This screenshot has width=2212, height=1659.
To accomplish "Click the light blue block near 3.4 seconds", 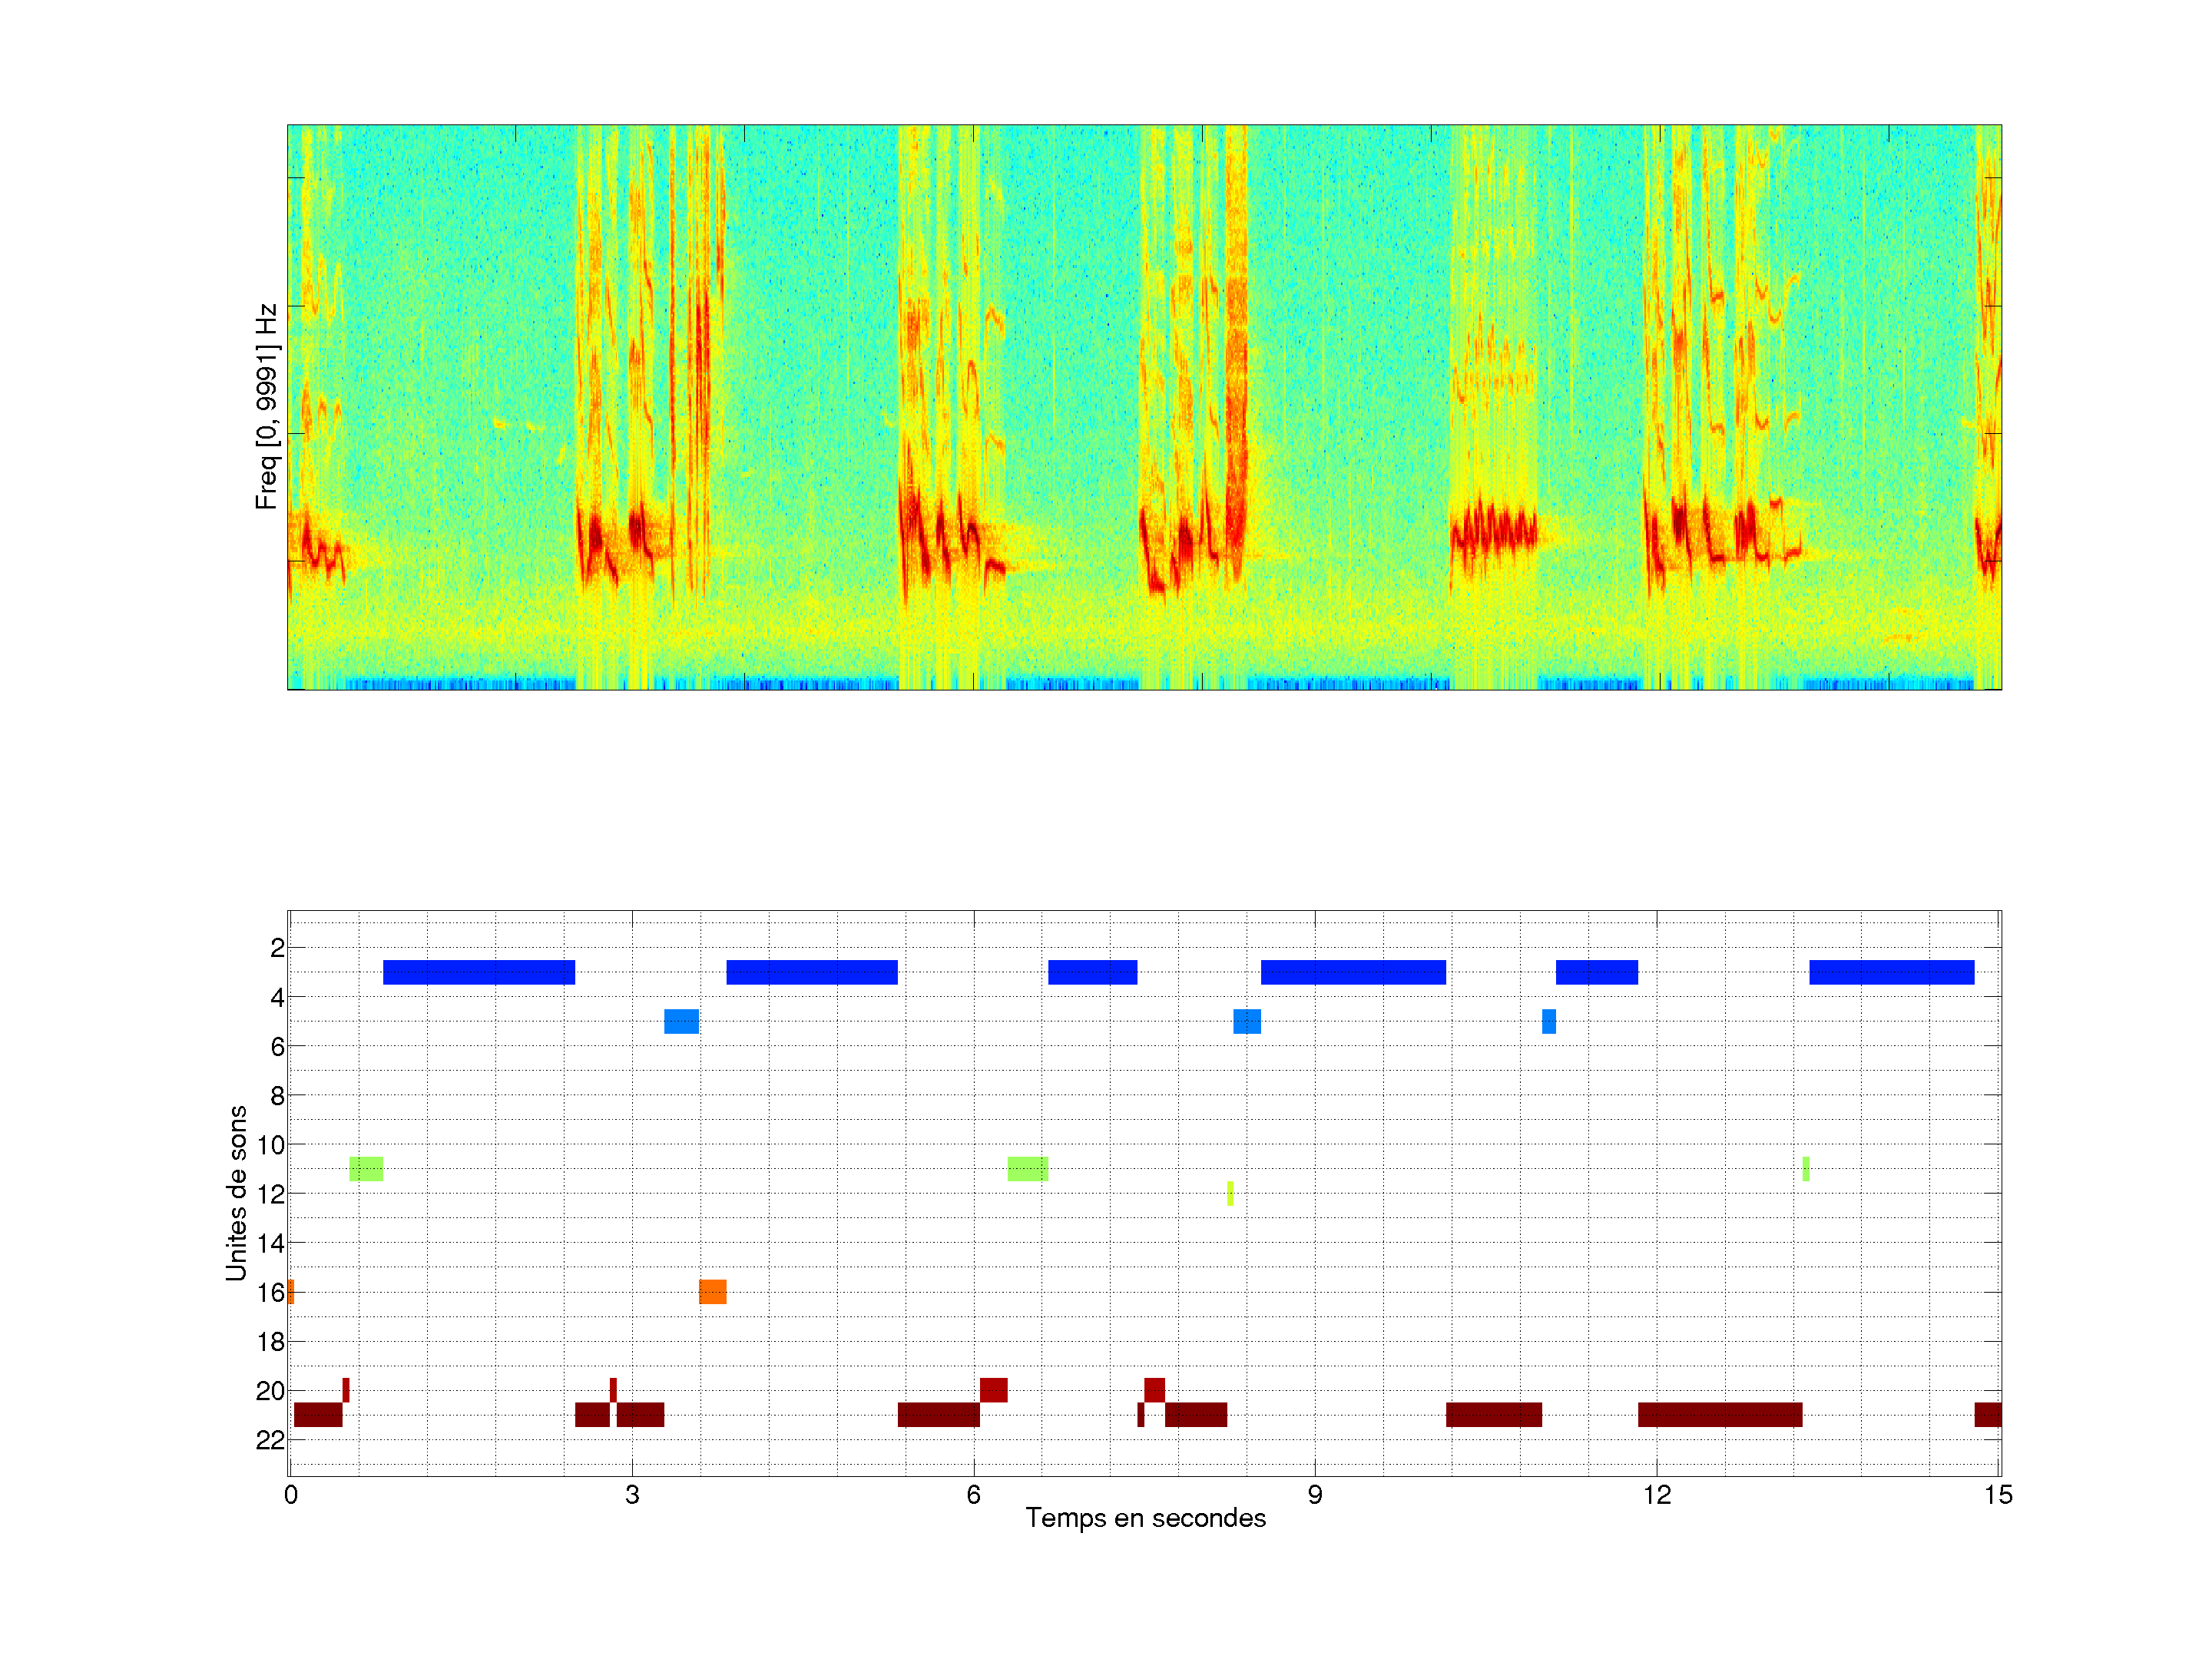I will [681, 1021].
